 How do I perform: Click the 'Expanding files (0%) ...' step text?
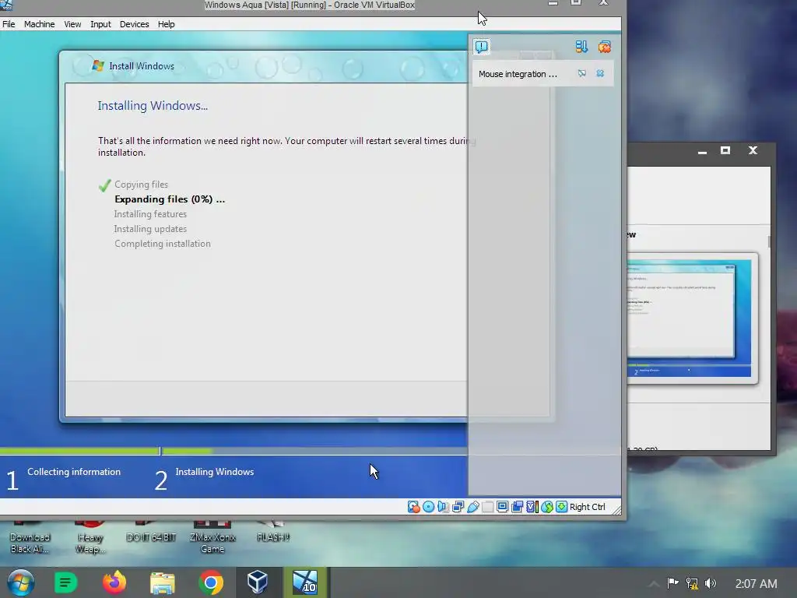pyautogui.click(x=170, y=199)
